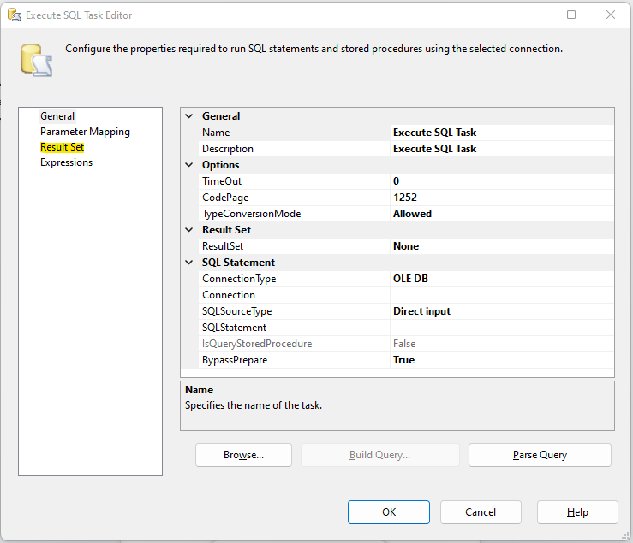Open the Expressions page
Screen dimensions: 633x543
(x=66, y=162)
